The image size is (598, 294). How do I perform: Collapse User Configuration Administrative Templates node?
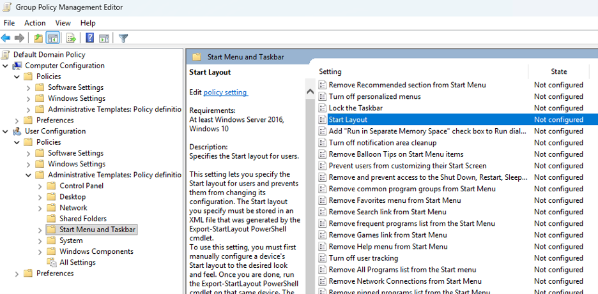[28, 175]
